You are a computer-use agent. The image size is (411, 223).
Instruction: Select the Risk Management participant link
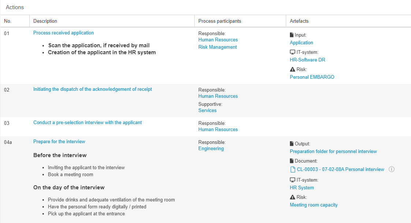217,47
